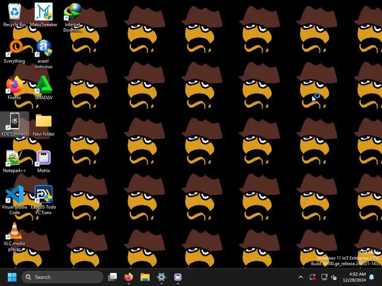This screenshot has width=382, height=286.
Task: Click the sync tray icon with red dot
Action: point(313,277)
